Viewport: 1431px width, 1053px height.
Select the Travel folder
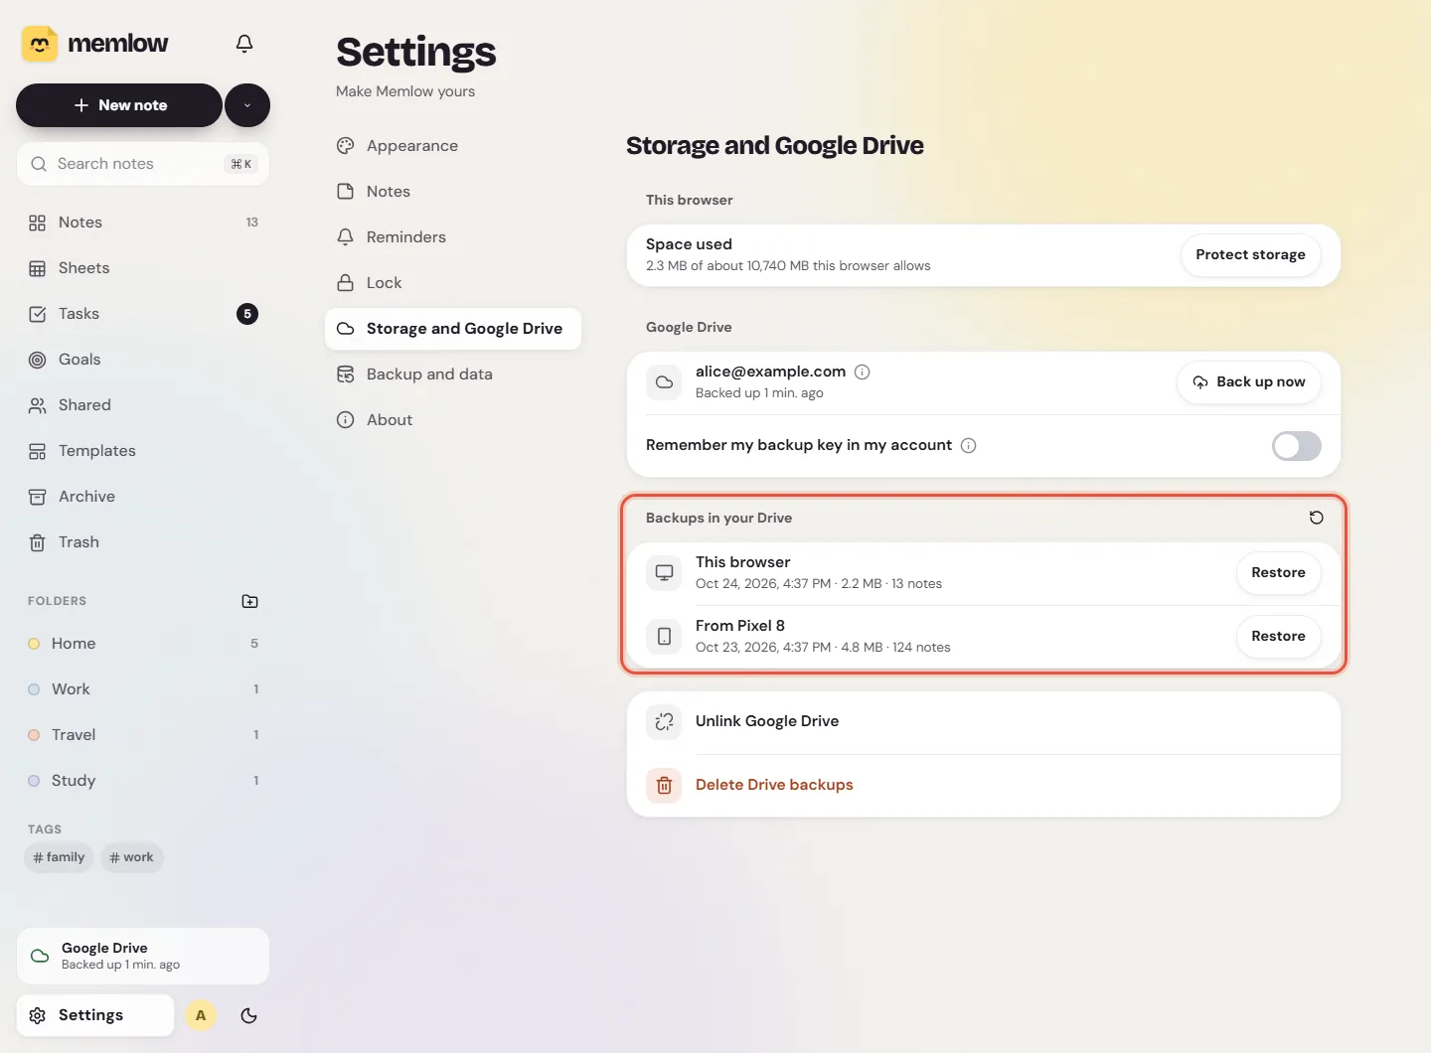143,735
